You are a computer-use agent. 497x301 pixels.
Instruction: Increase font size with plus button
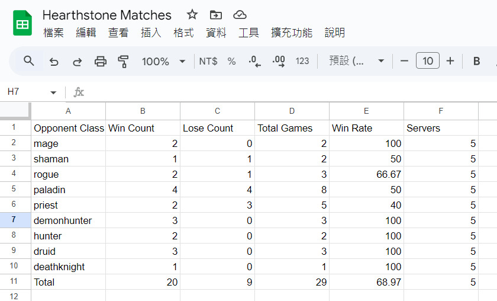(450, 61)
